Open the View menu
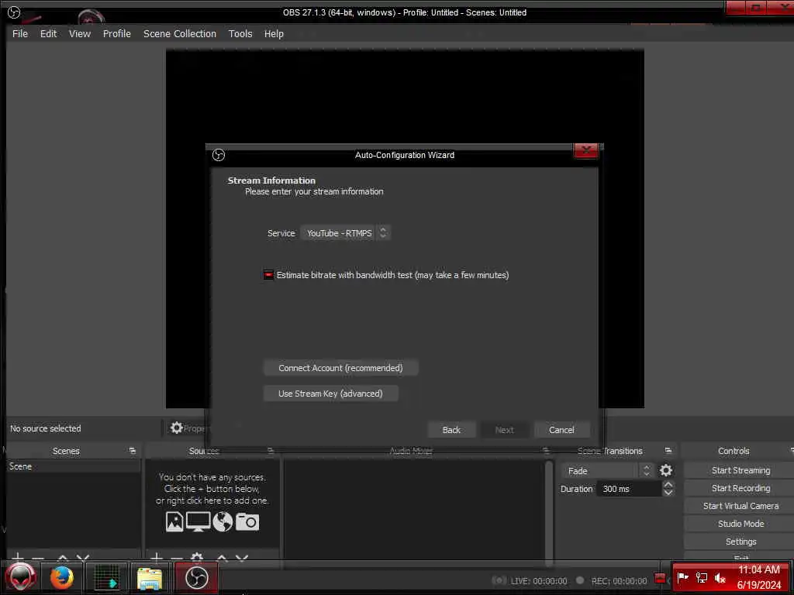This screenshot has width=794, height=595. (x=80, y=33)
